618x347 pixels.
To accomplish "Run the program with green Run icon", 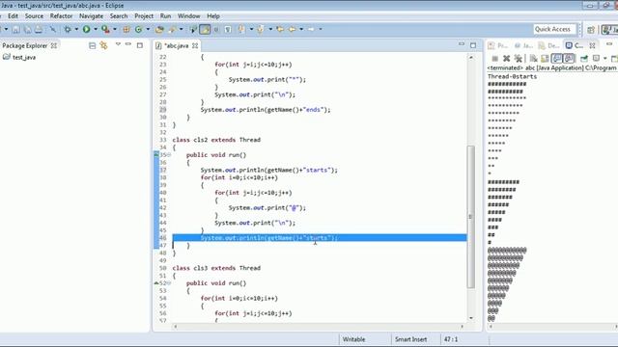I will click(x=86, y=29).
